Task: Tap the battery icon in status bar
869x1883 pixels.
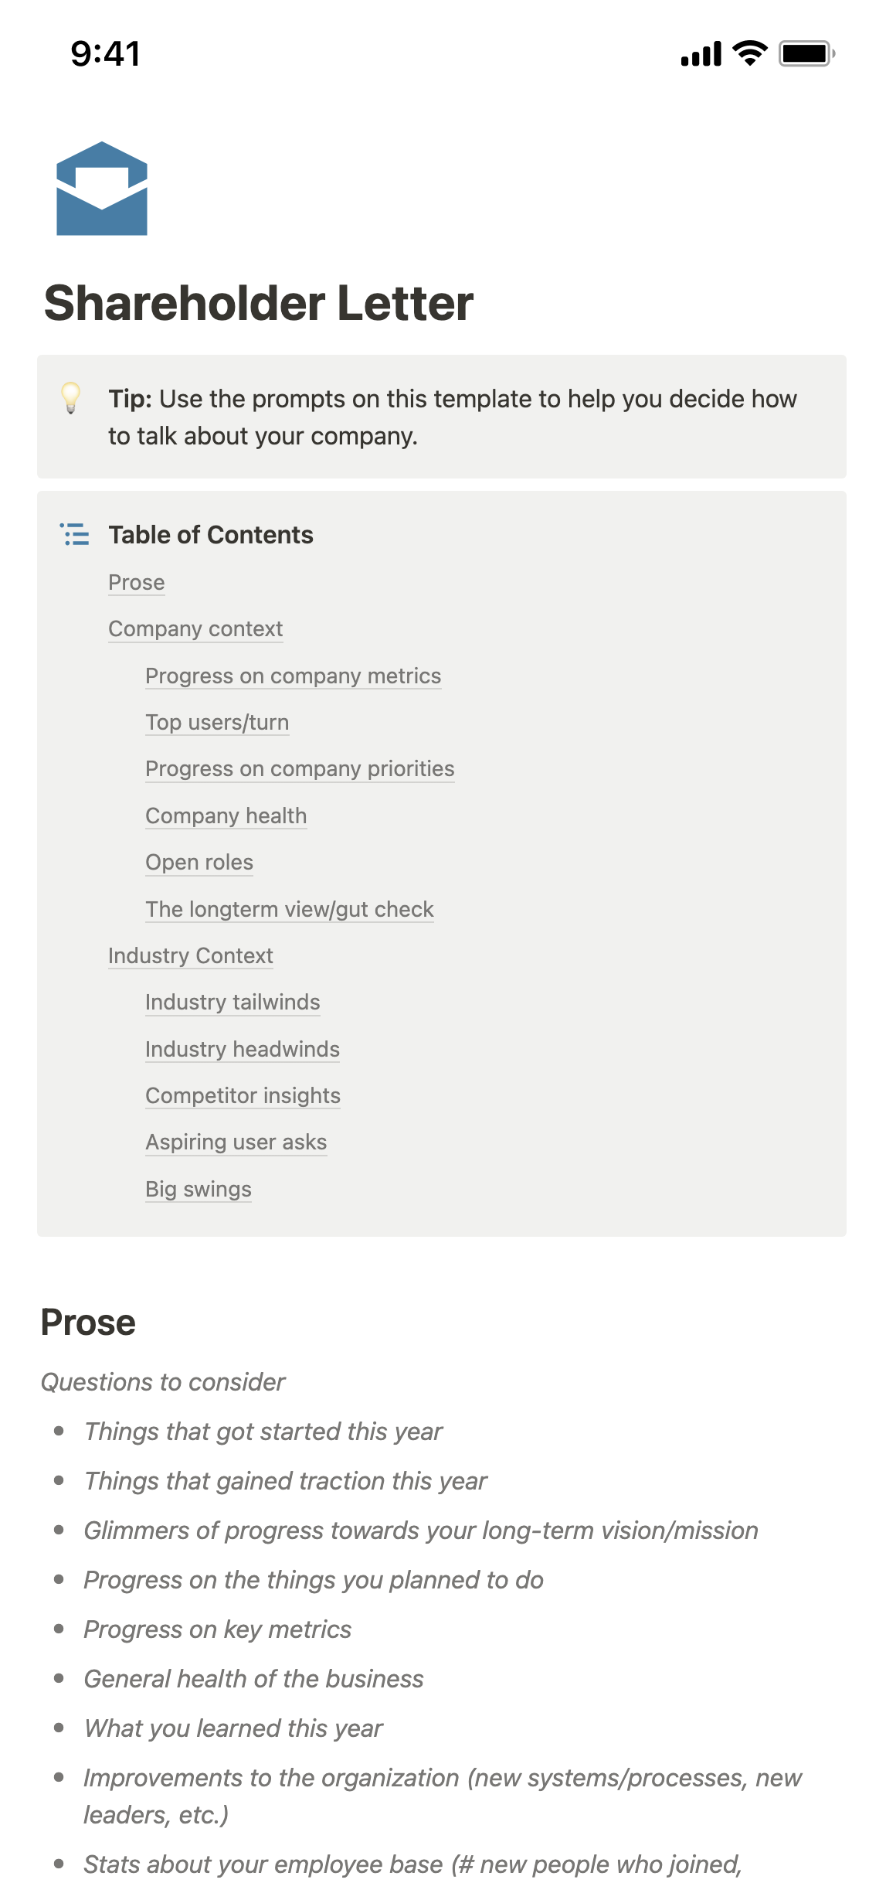Action: 806,53
